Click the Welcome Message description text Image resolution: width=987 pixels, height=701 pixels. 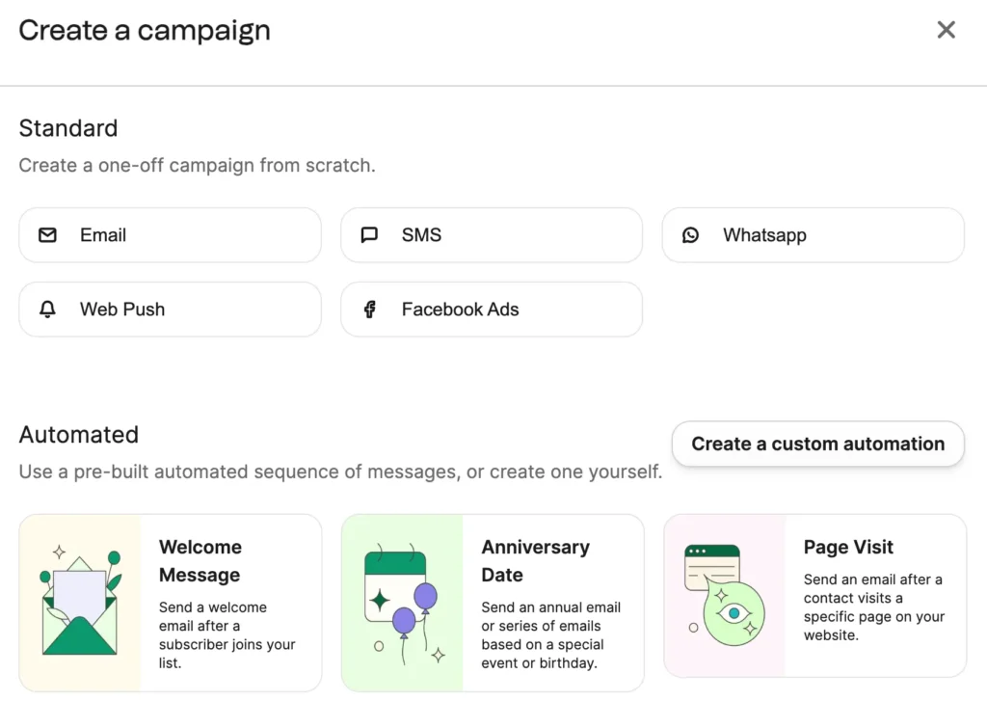pyautogui.click(x=227, y=634)
